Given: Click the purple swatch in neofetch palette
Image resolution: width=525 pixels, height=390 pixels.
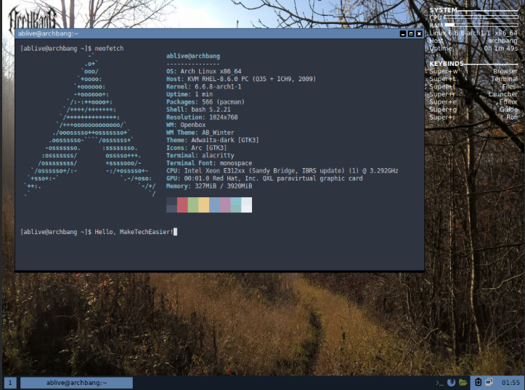Looking at the screenshot, I should pyautogui.click(x=225, y=205).
